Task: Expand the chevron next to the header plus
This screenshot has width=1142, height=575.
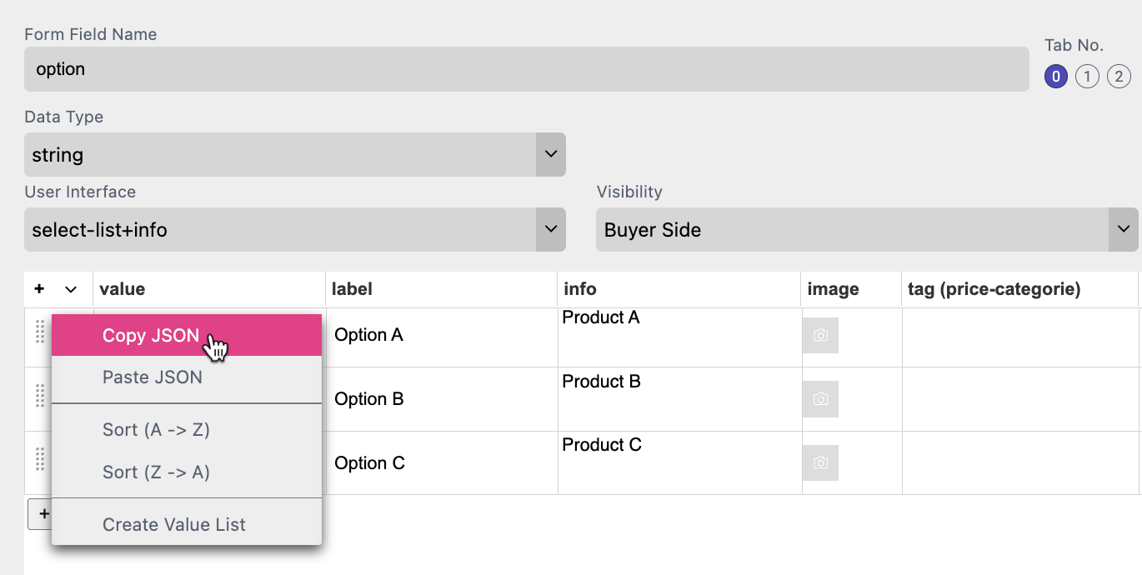Action: 69,289
